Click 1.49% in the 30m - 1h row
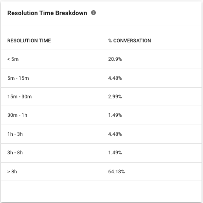203x203 pixels. tap(115, 115)
